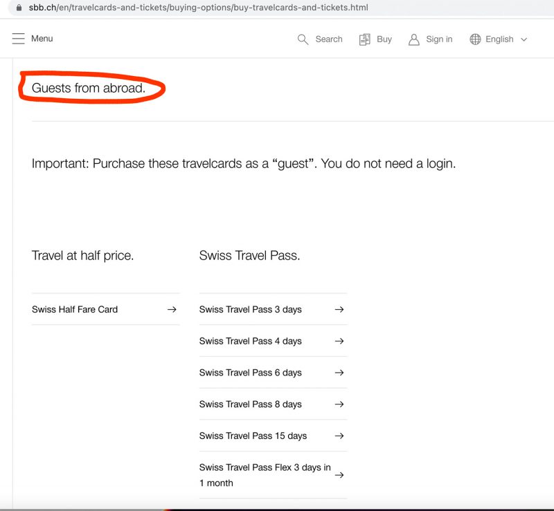
Task: Click arrow beside Swiss Travel Pass 6 days
Action: (339, 373)
